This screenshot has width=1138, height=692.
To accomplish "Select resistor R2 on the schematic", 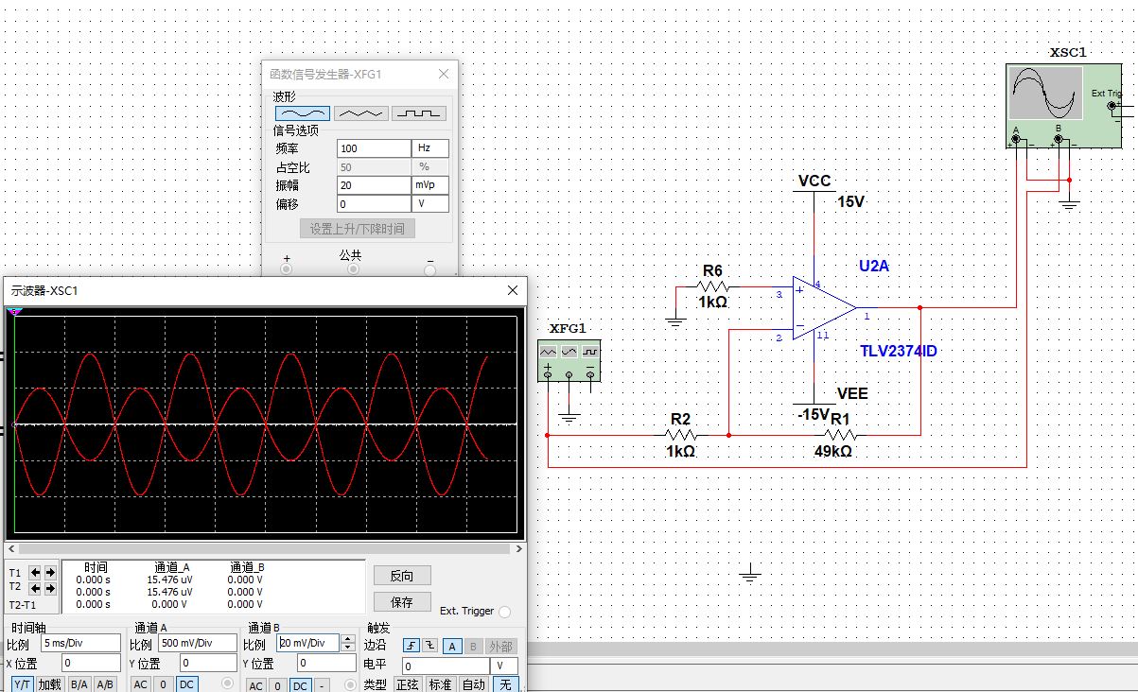I will pos(681,435).
